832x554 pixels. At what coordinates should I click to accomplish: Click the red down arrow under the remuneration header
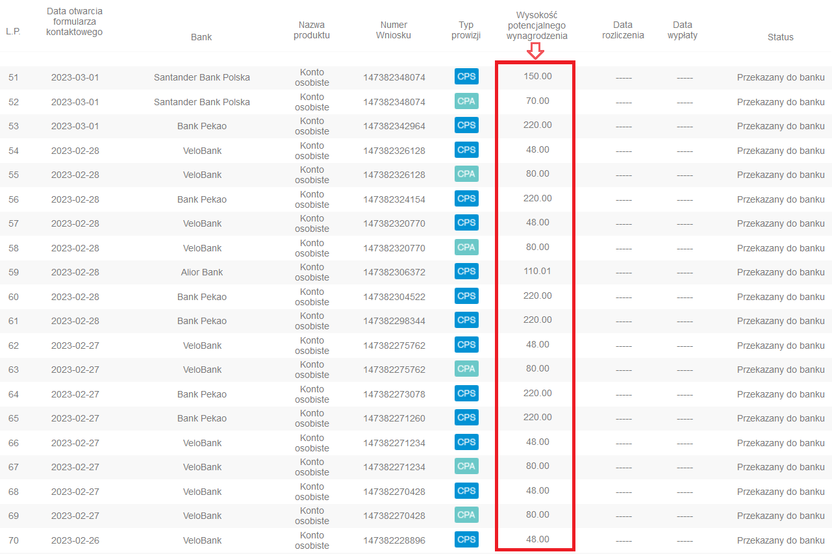(535, 51)
